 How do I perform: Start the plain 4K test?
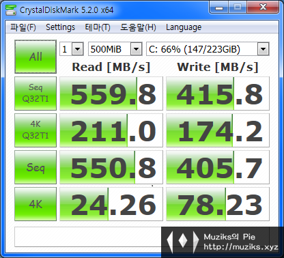pos(35,204)
